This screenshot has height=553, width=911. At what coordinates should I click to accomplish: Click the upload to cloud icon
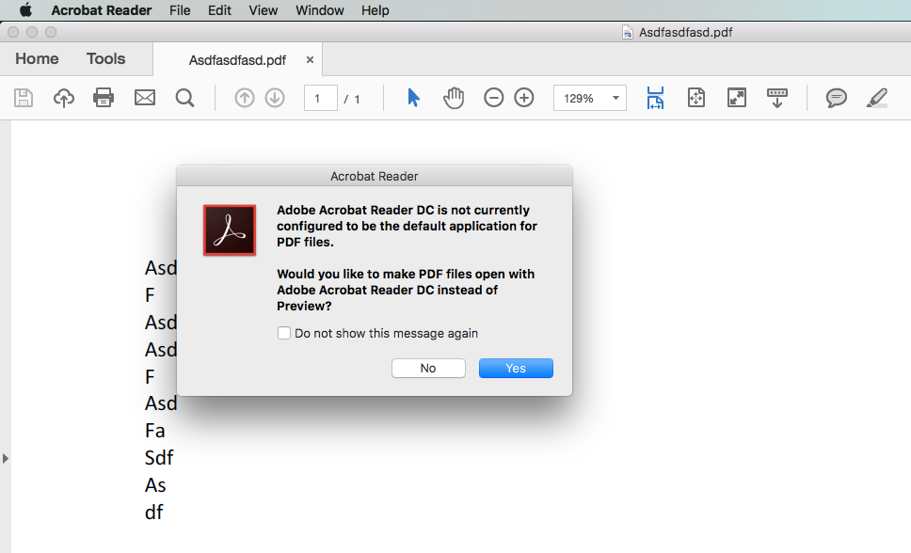pos(64,98)
